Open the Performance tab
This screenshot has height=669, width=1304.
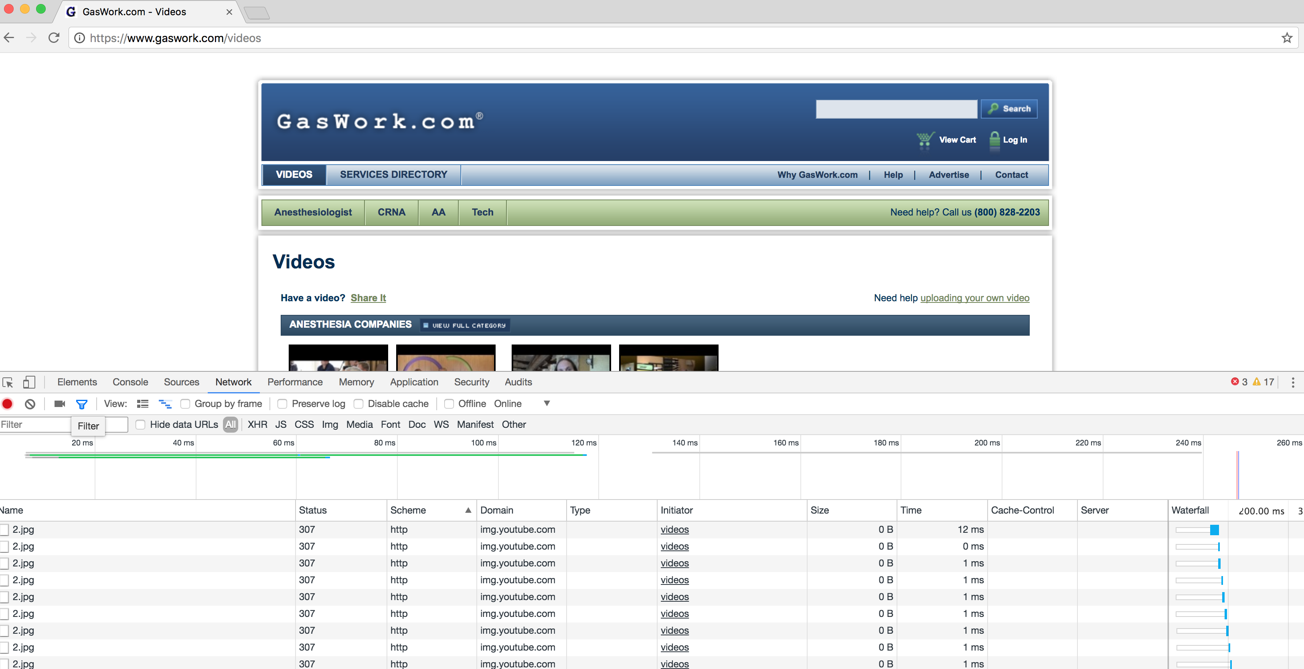pos(295,382)
